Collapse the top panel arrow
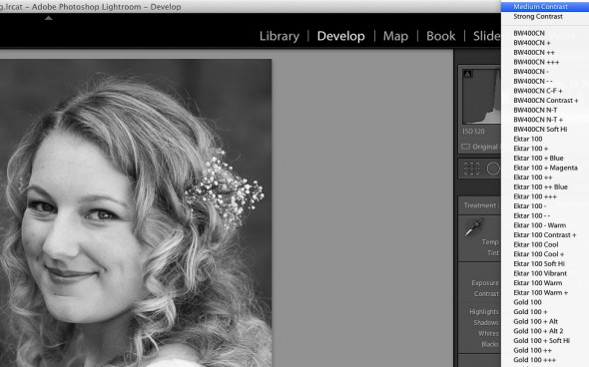The width and height of the screenshot is (589, 367). coord(49,18)
